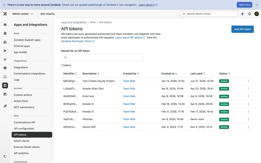Close the Zendesk navigation banner

point(257,5)
